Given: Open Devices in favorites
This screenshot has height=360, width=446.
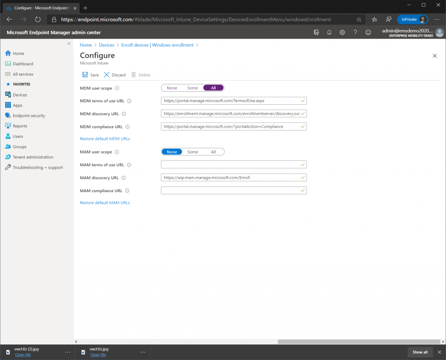Looking at the screenshot, I should point(16,95).
